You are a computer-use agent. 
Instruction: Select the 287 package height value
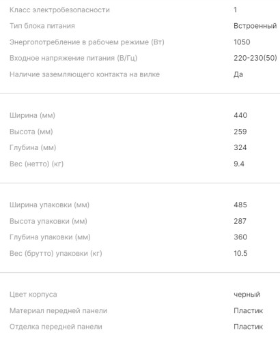(240, 221)
